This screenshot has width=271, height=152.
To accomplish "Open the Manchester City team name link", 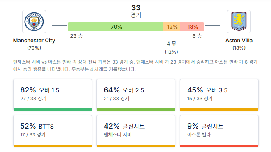I will point(34,40).
